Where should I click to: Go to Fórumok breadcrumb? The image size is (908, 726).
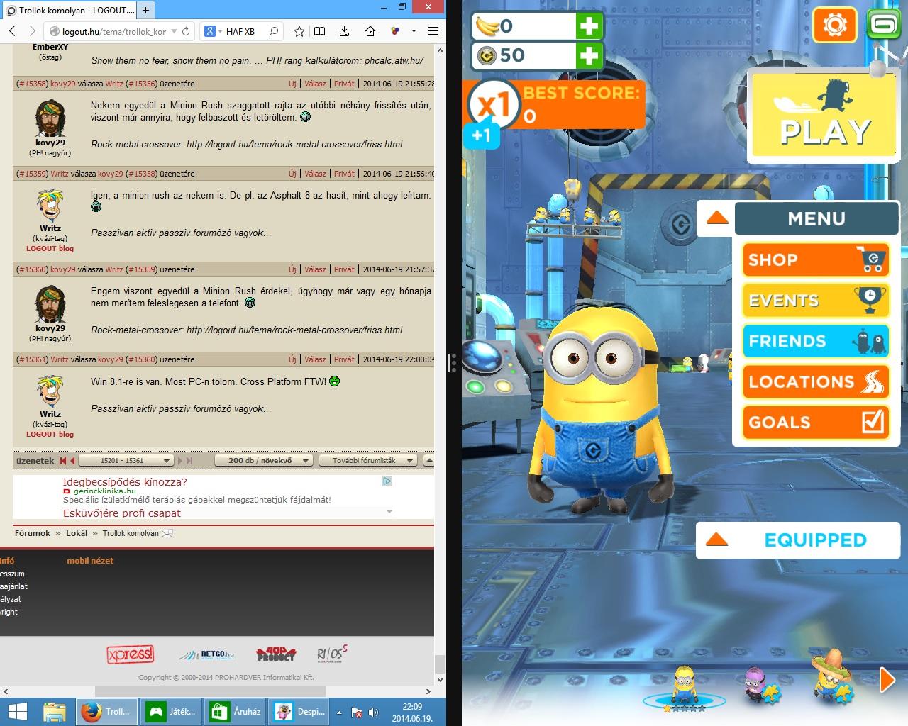click(33, 533)
